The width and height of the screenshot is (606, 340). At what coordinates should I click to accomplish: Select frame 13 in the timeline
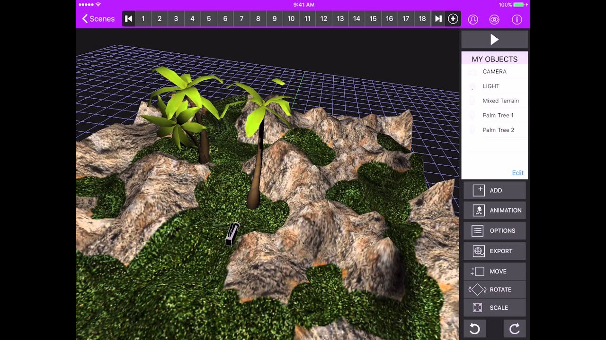pos(340,18)
